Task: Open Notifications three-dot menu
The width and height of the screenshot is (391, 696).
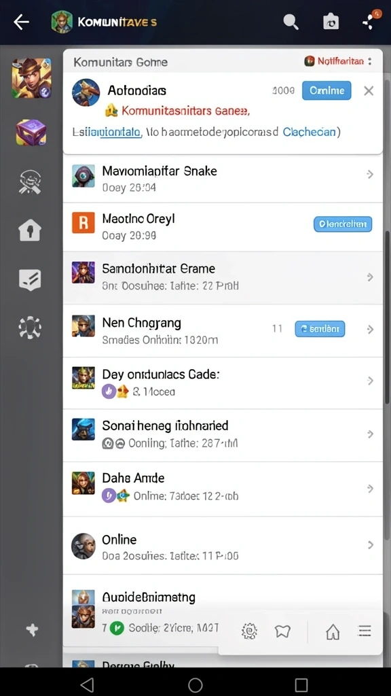Action: point(370,62)
